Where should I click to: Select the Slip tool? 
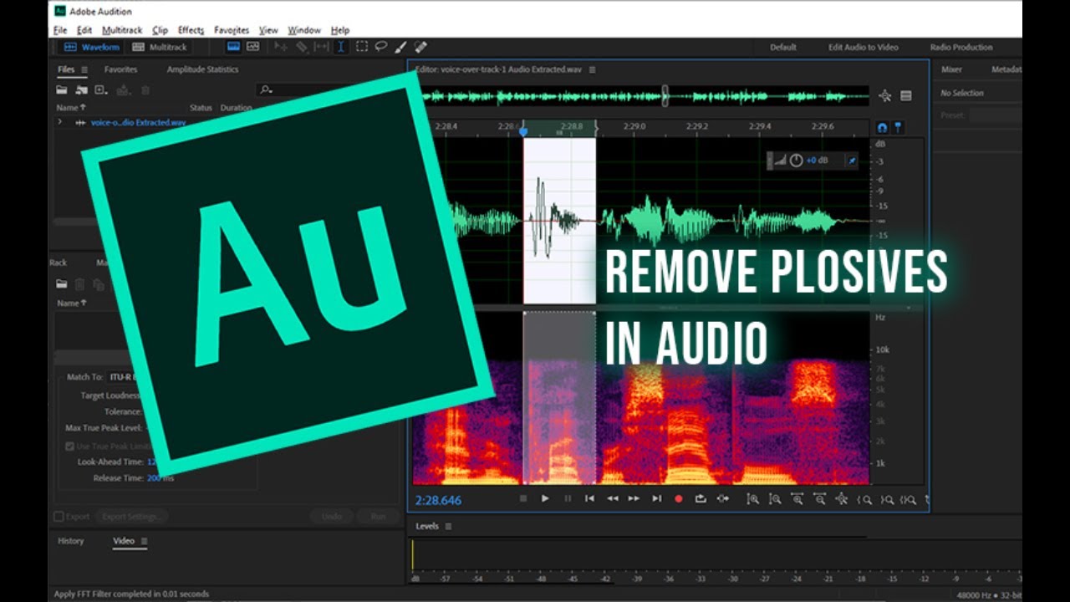[321, 48]
